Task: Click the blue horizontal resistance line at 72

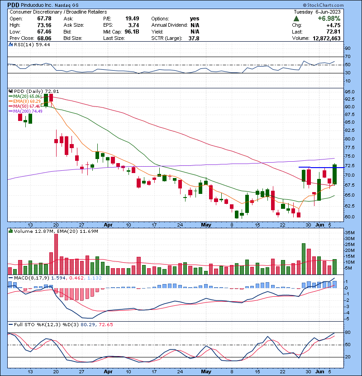Action: click(321, 167)
